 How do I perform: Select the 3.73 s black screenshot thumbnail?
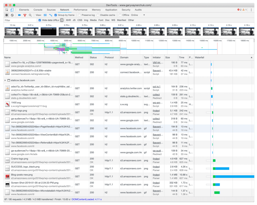tap(48, 32)
